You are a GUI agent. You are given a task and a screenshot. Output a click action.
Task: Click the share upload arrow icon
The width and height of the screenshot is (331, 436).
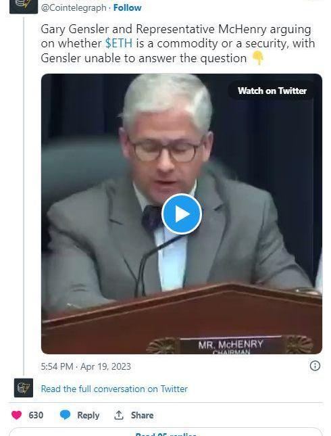pyautogui.click(x=119, y=415)
